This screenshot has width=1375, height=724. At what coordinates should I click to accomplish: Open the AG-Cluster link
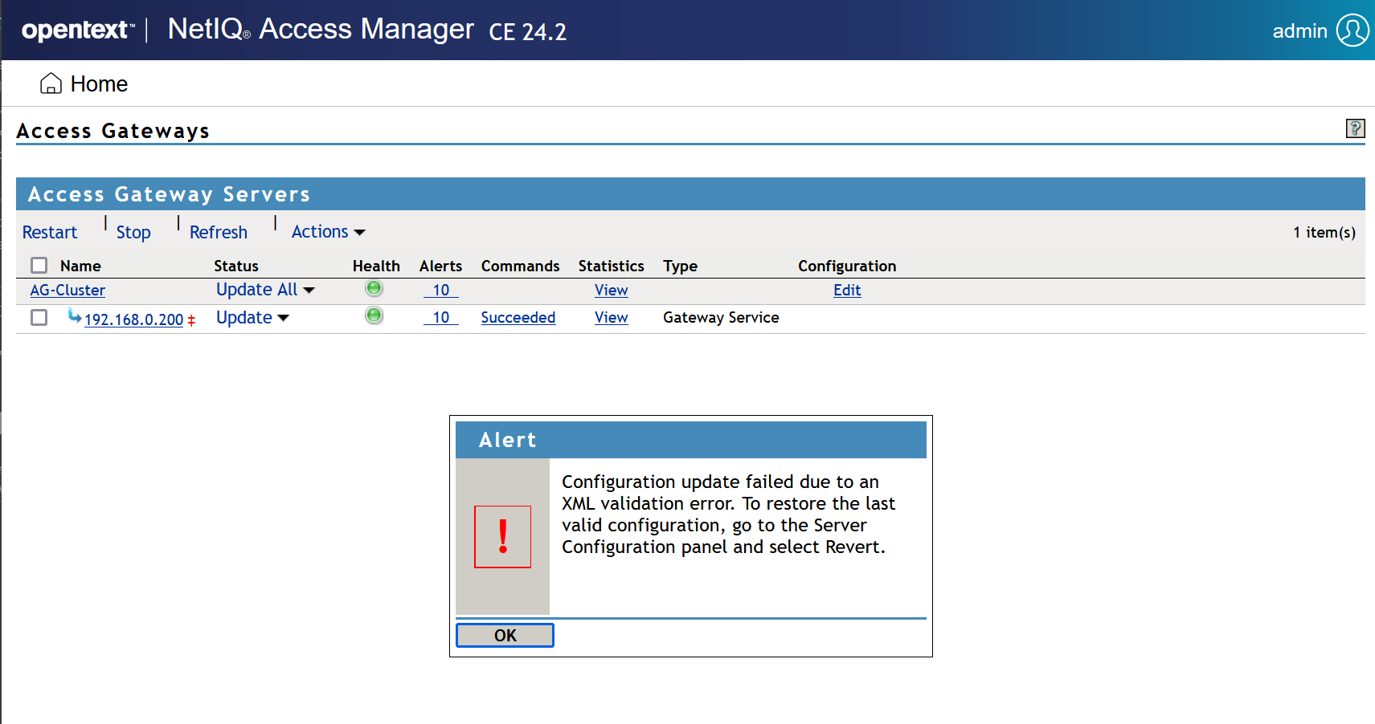[x=67, y=290]
